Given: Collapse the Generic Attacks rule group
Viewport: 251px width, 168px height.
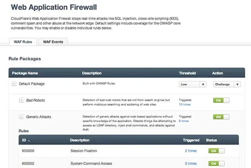Looking at the screenshot, I should tap(22, 117).
